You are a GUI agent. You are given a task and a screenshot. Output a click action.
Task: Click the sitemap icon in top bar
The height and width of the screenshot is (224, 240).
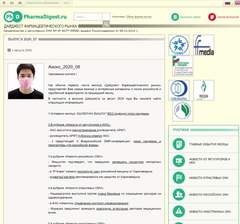click(20, 3)
